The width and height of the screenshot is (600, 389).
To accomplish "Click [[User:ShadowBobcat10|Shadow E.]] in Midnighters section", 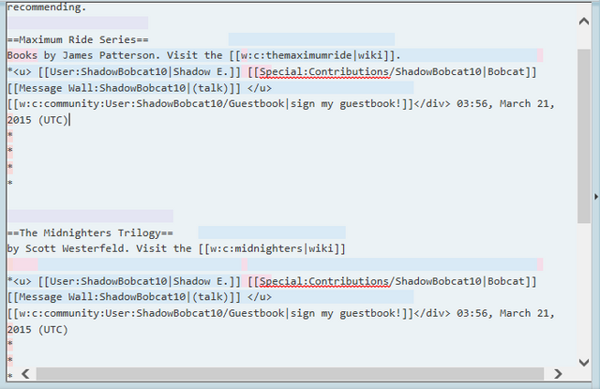I will click(x=140, y=281).
